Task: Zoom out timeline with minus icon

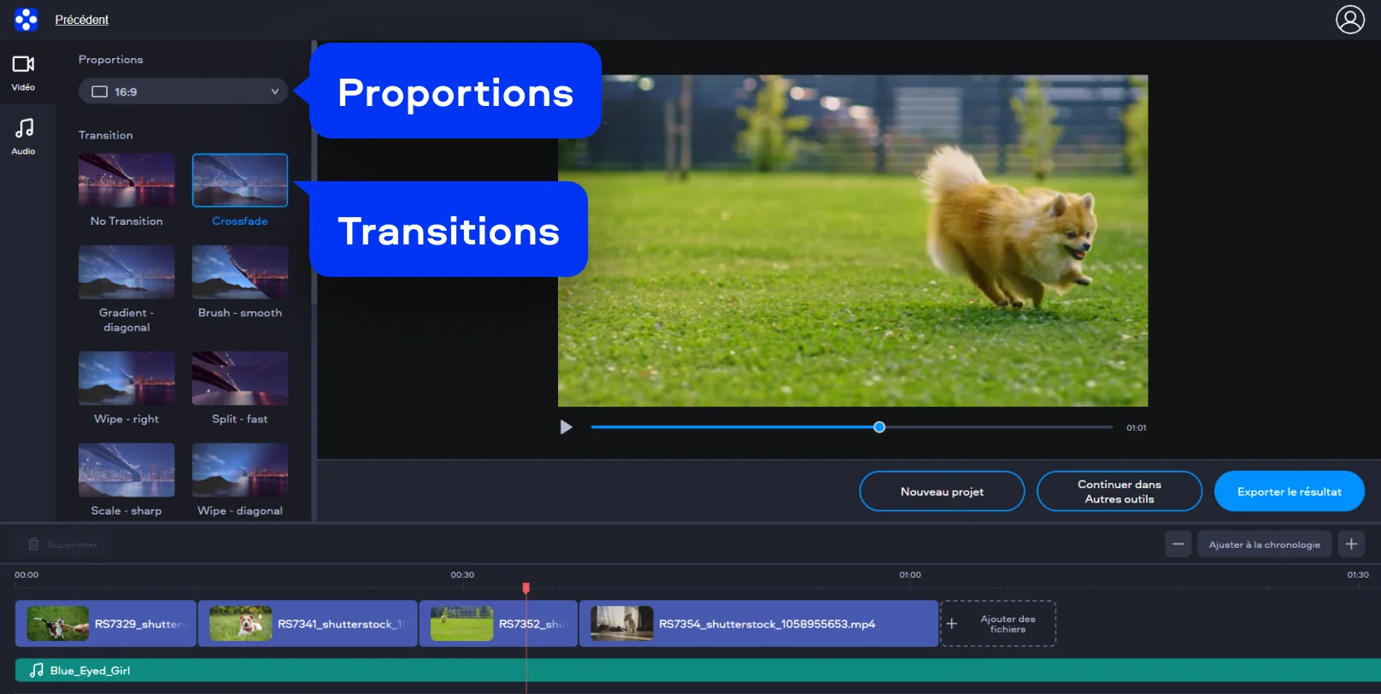Action: pos(1178,544)
